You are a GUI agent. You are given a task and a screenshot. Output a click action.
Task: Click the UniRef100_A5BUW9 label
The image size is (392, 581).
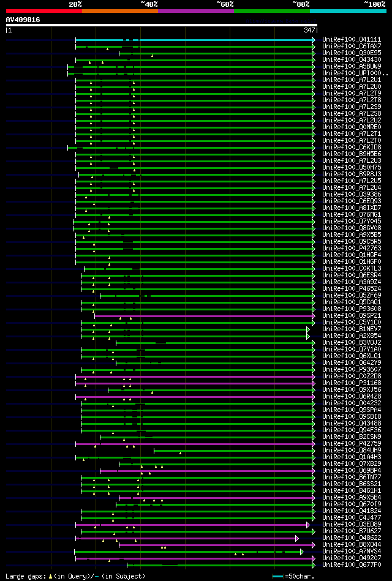click(x=352, y=67)
